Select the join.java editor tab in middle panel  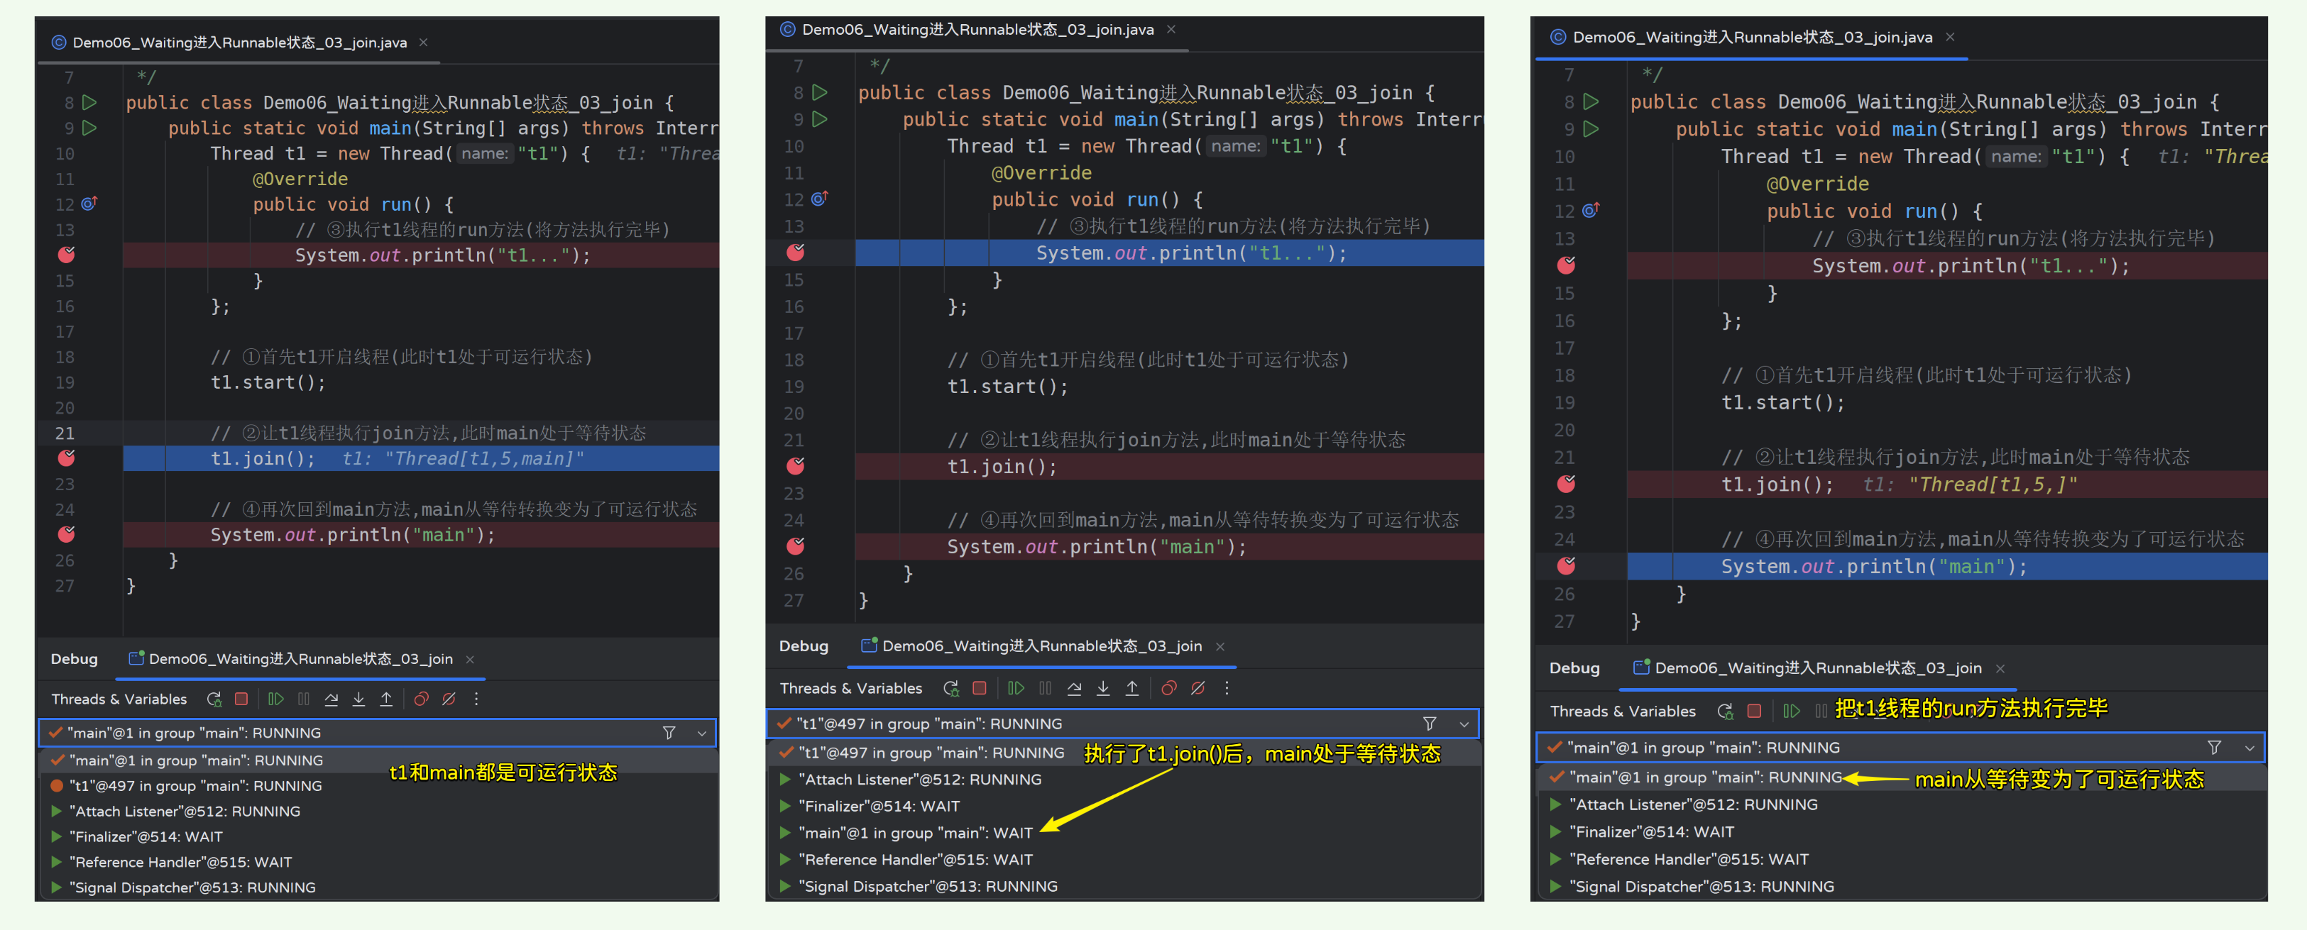click(977, 30)
